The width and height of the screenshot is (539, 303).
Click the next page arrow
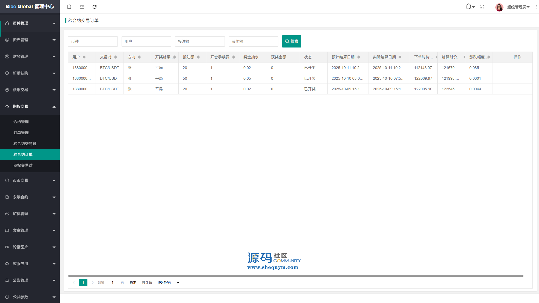92,283
